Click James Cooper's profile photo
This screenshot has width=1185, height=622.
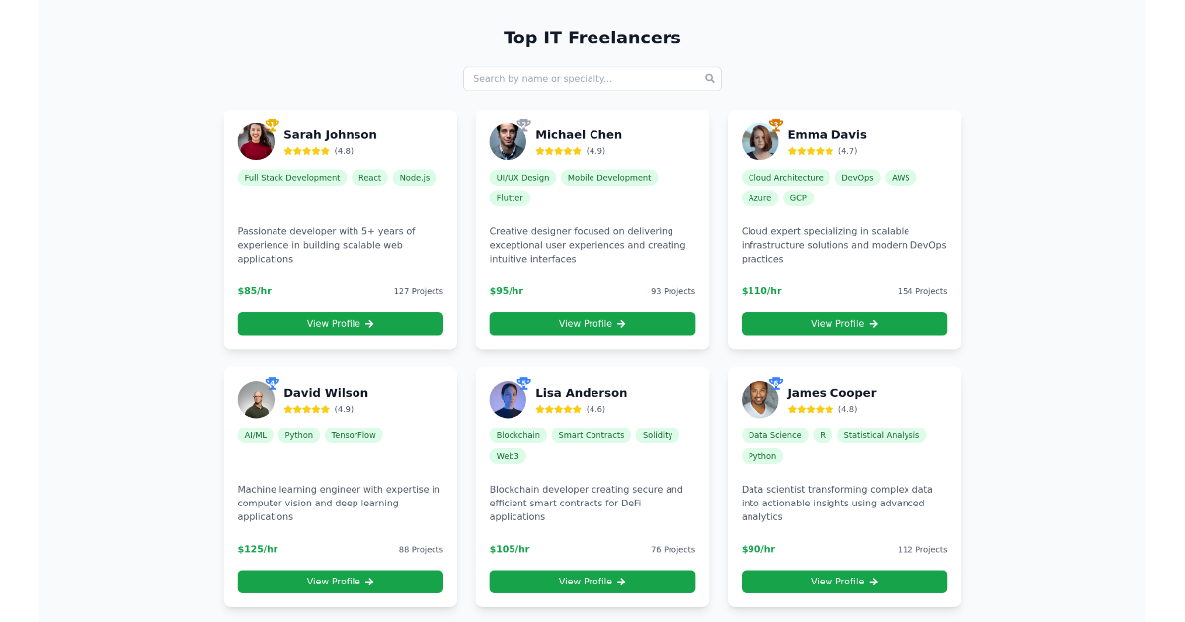coord(759,399)
